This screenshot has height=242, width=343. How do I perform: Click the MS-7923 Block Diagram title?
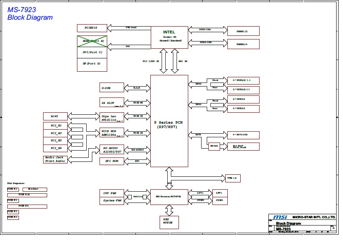[30, 14]
